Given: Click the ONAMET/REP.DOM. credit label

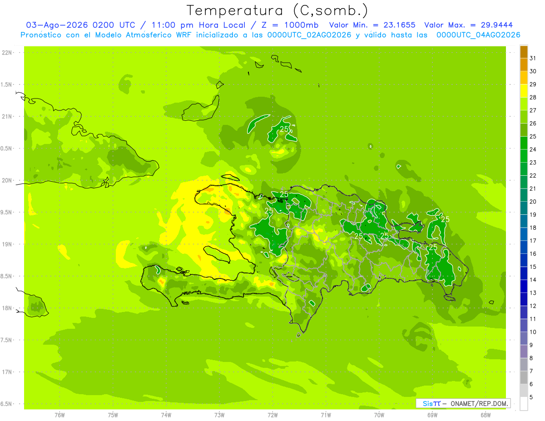Looking at the screenshot, I should (x=480, y=403).
